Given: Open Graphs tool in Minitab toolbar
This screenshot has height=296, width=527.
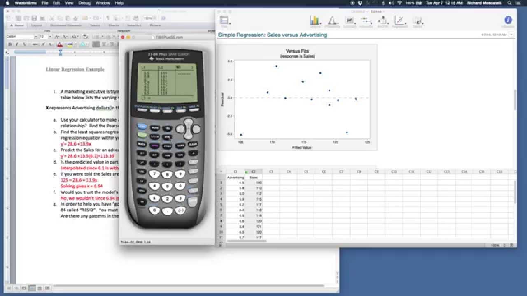Looking at the screenshot, I should point(315,21).
